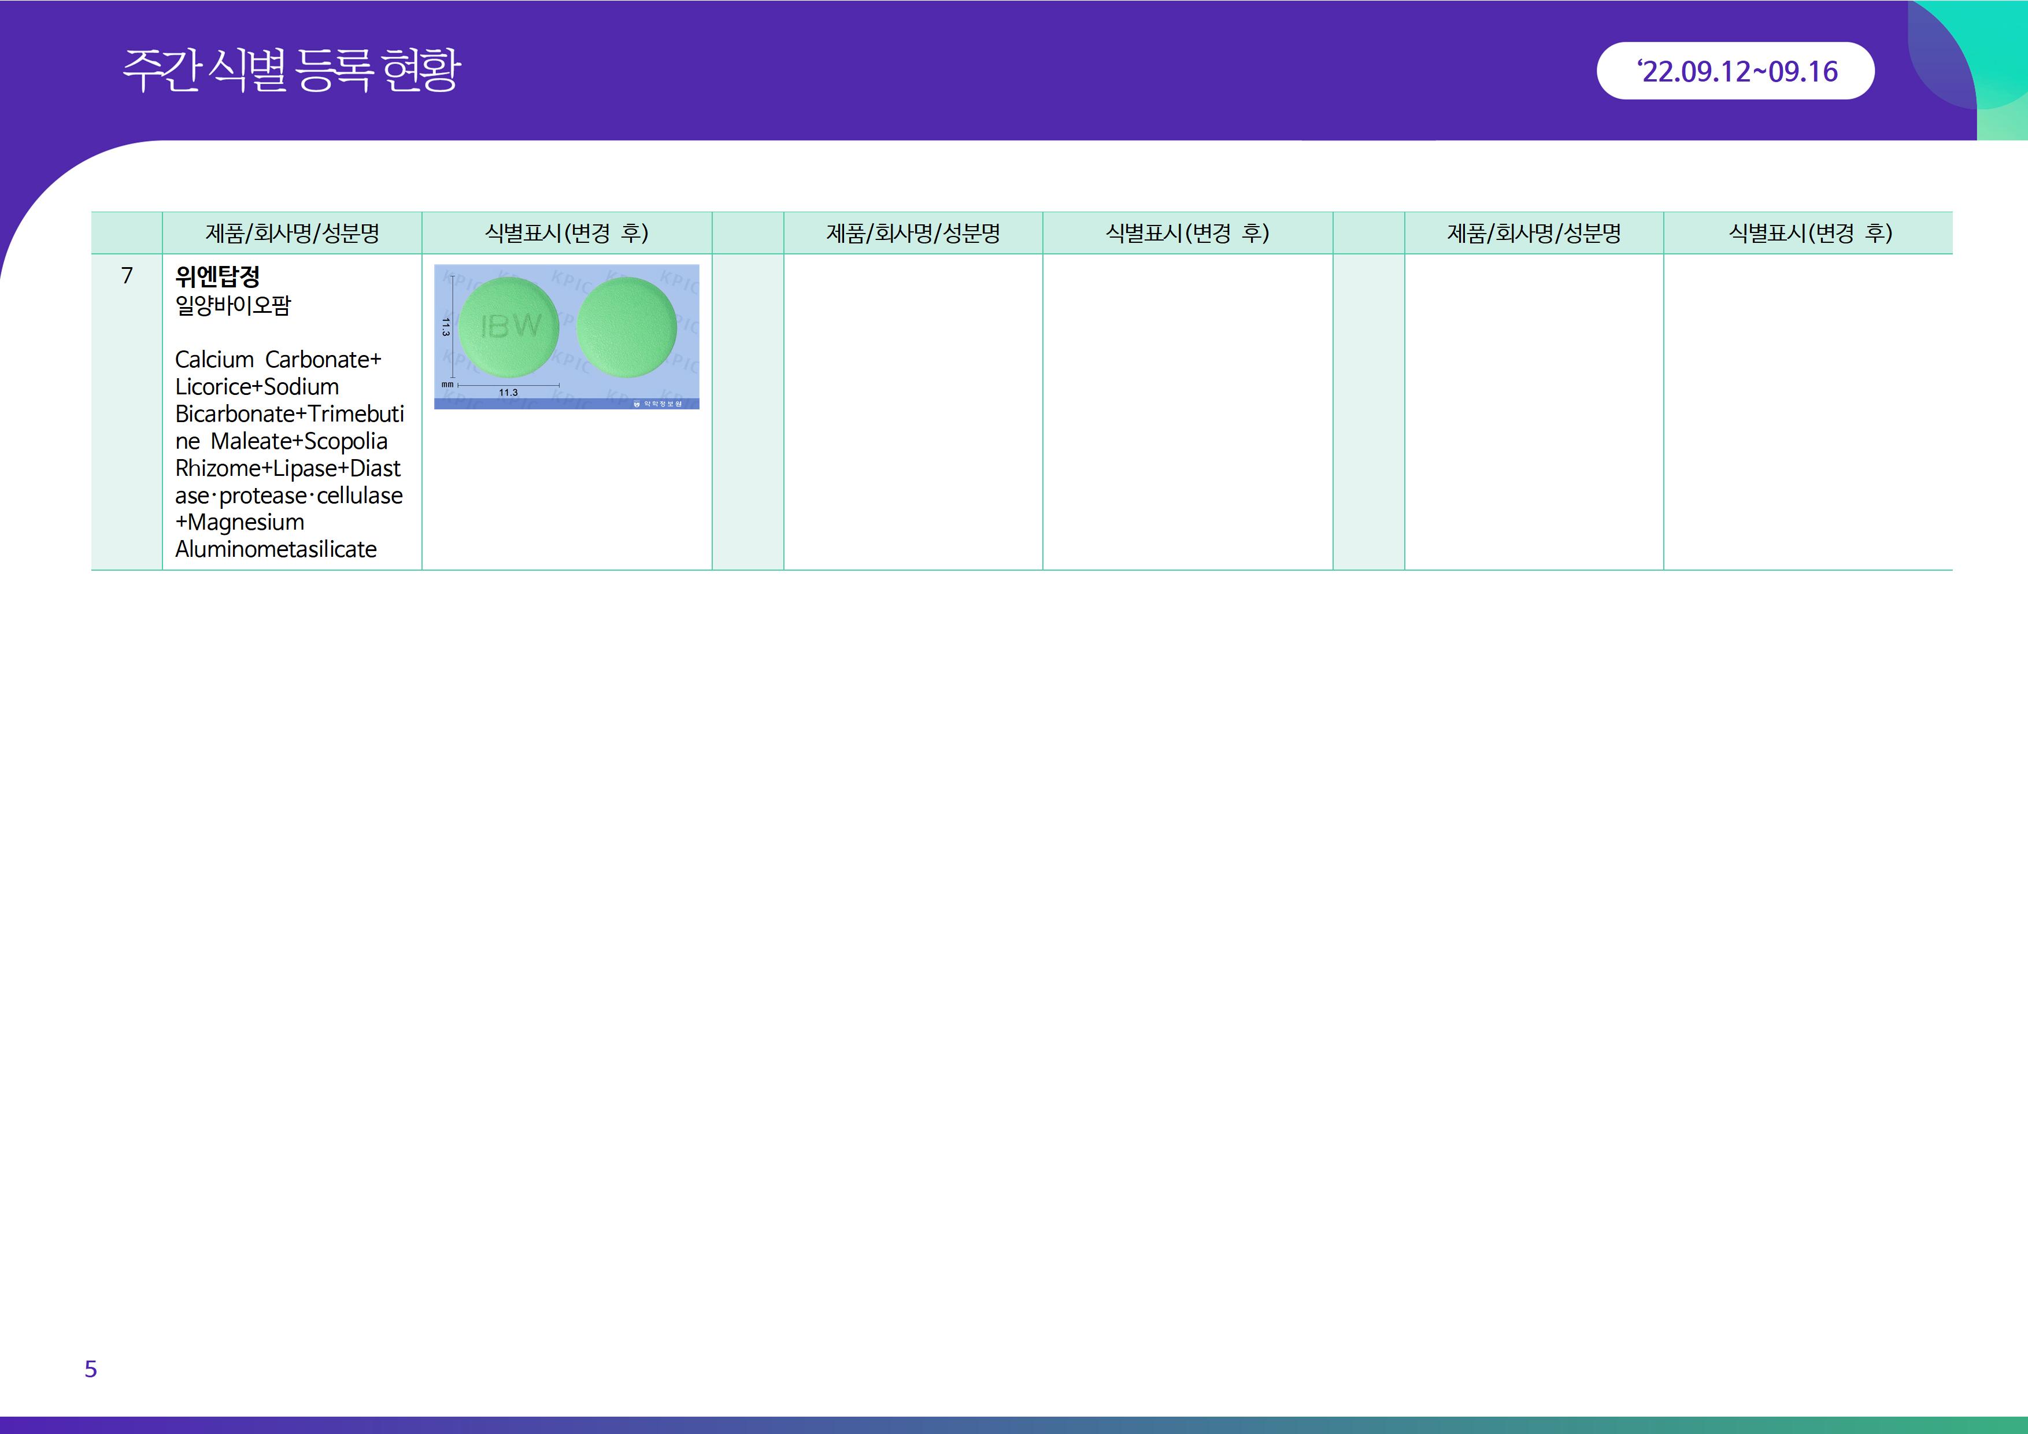The image size is (2028, 1434).
Task: Click the horizontal 11.3 dimension label
Action: click(508, 392)
